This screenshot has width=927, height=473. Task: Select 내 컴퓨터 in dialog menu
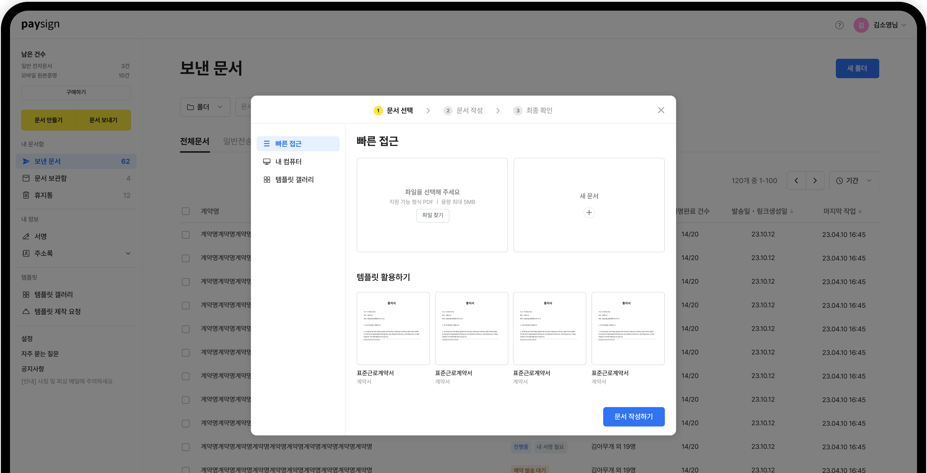click(288, 162)
